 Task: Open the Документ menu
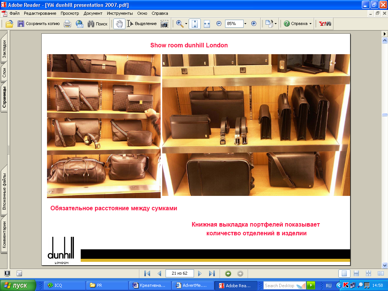coord(93,13)
